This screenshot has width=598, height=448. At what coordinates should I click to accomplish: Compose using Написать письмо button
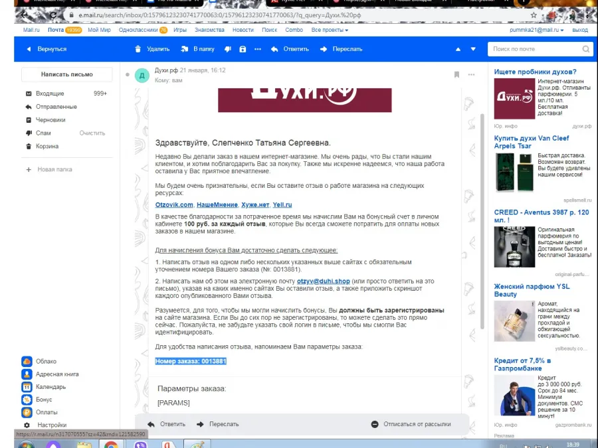(x=66, y=74)
